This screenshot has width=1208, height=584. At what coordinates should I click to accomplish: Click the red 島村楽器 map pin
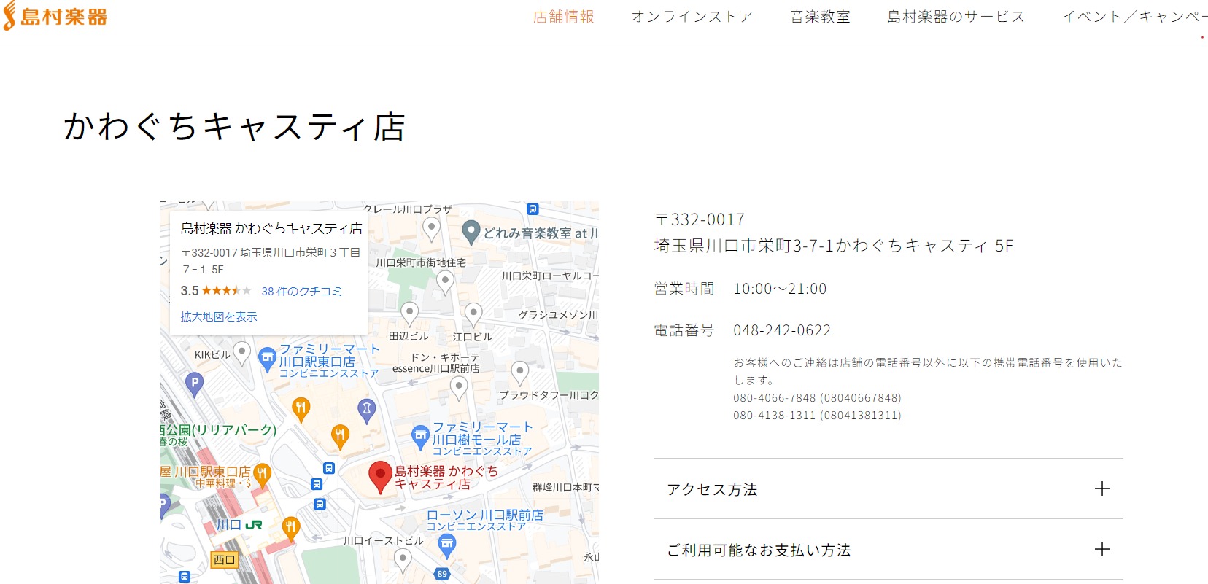coord(380,478)
